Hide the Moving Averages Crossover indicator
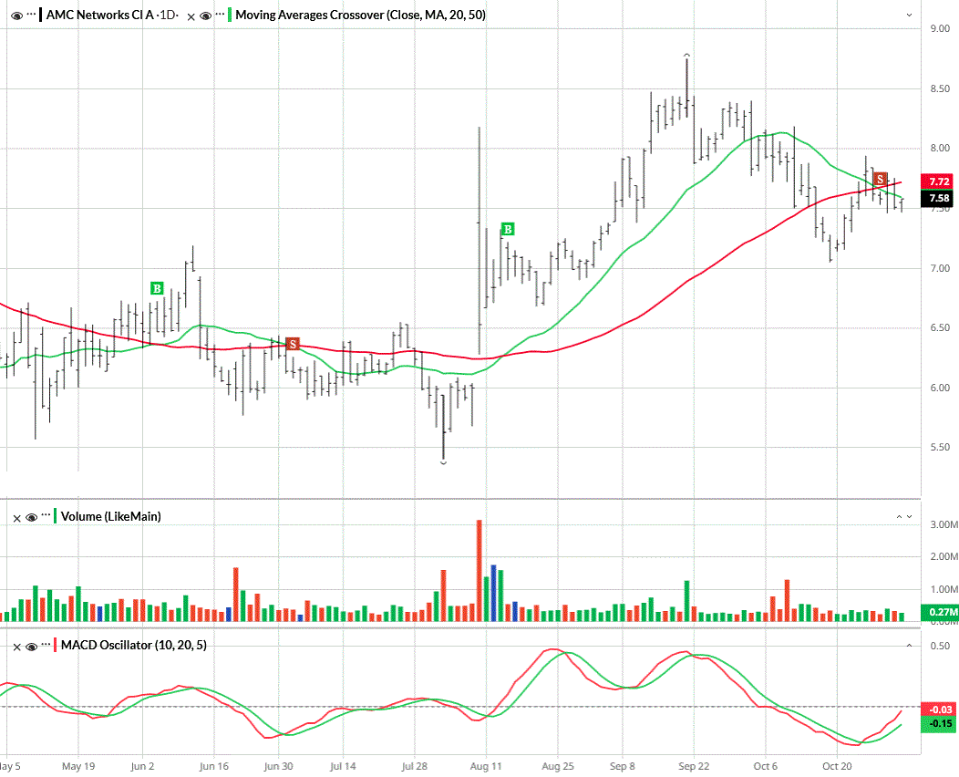959x777 pixels. pyautogui.click(x=205, y=16)
